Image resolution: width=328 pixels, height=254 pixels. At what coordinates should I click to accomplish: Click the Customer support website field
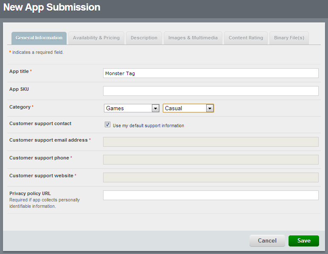(x=210, y=177)
